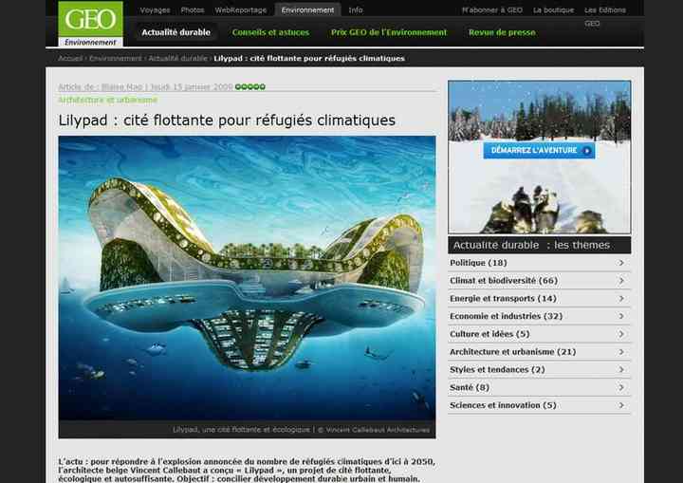
Task: Expand the Politique (18) theme chevron
Action: tap(621, 263)
